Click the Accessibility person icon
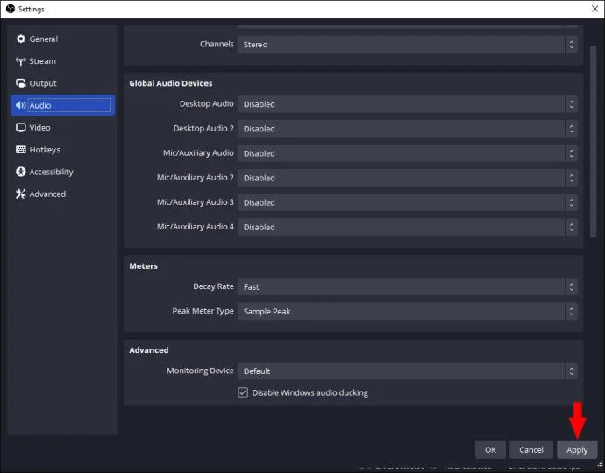The width and height of the screenshot is (605, 473). click(x=21, y=172)
